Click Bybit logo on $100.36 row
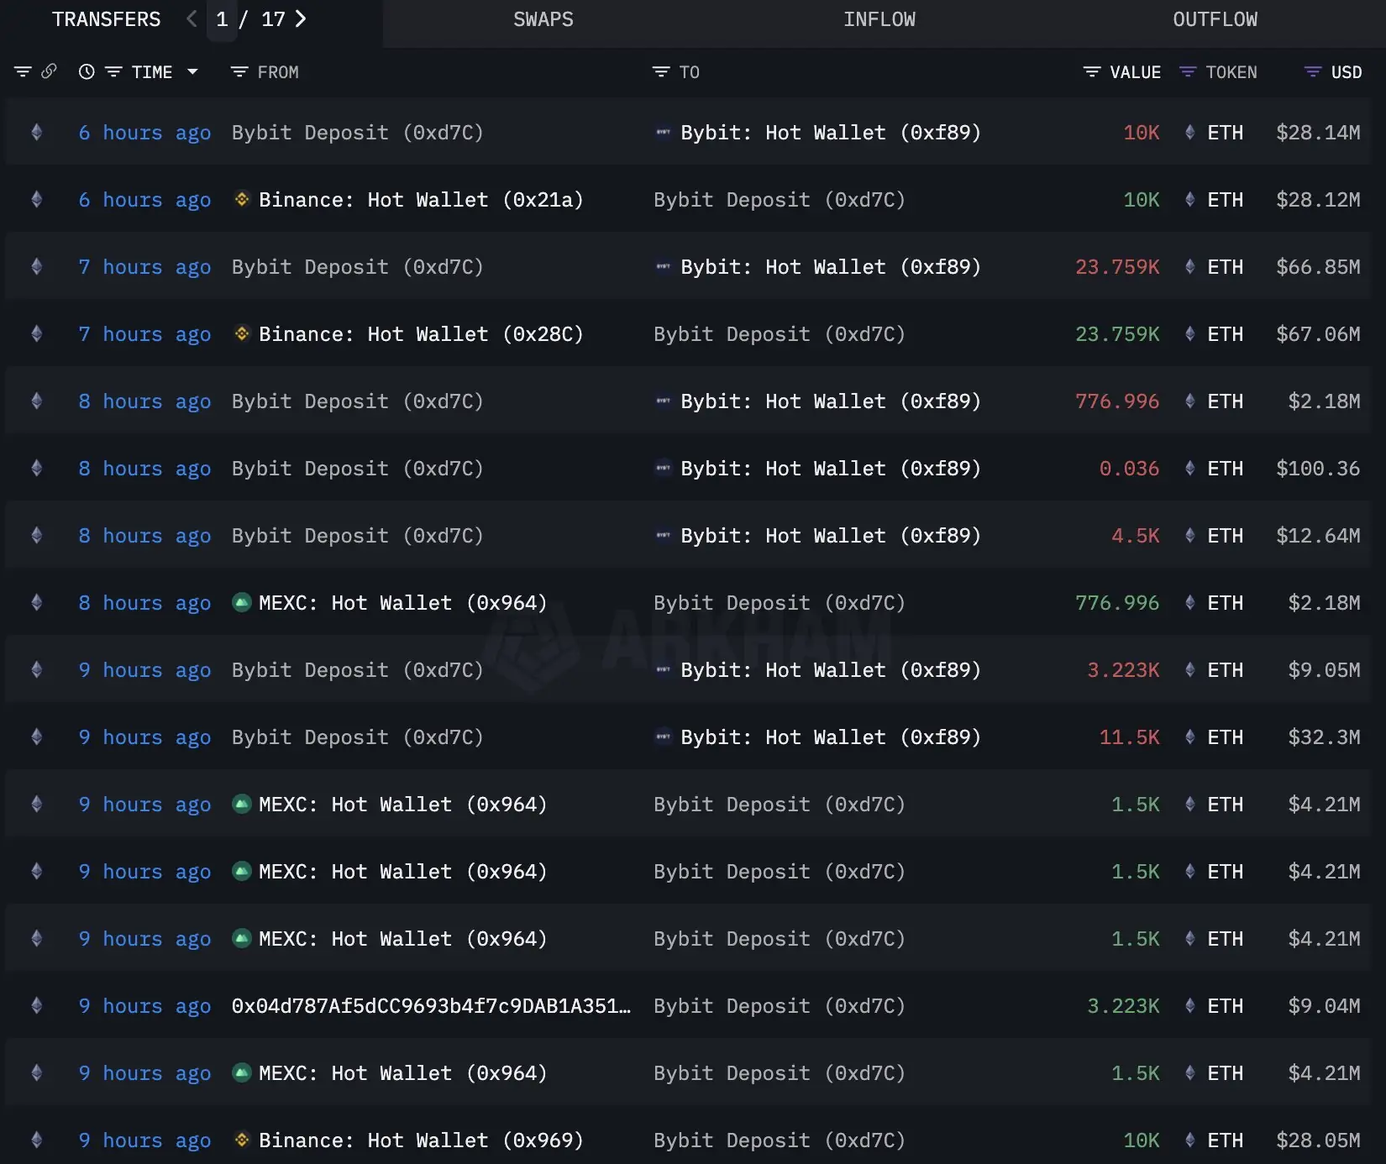Screen dimensions: 1386x1164 click(x=664, y=468)
